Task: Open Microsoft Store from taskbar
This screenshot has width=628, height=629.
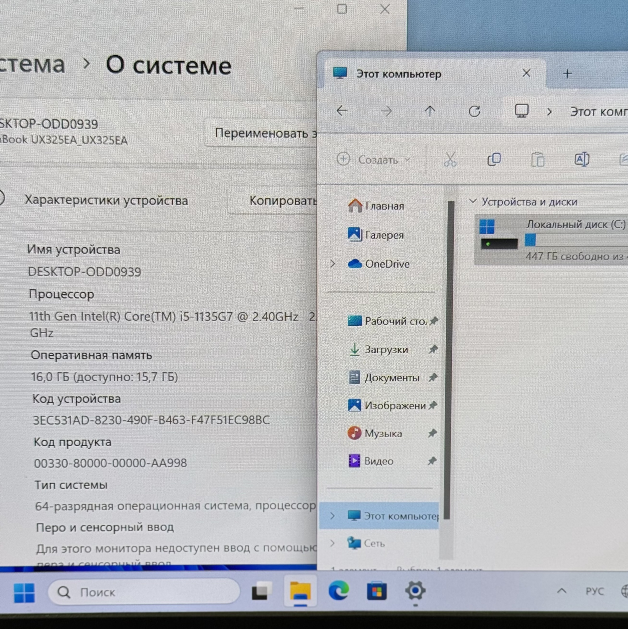Action: coord(377,591)
